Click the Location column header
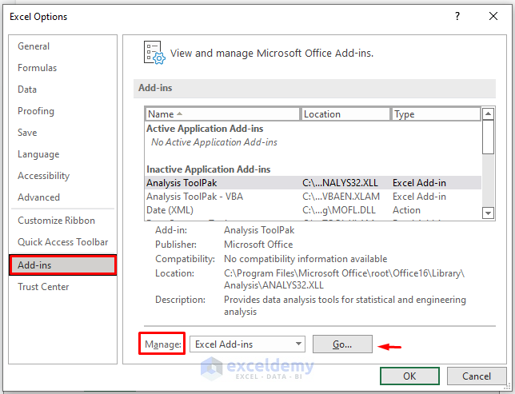Viewport: 515px width, 394px height. click(x=345, y=114)
